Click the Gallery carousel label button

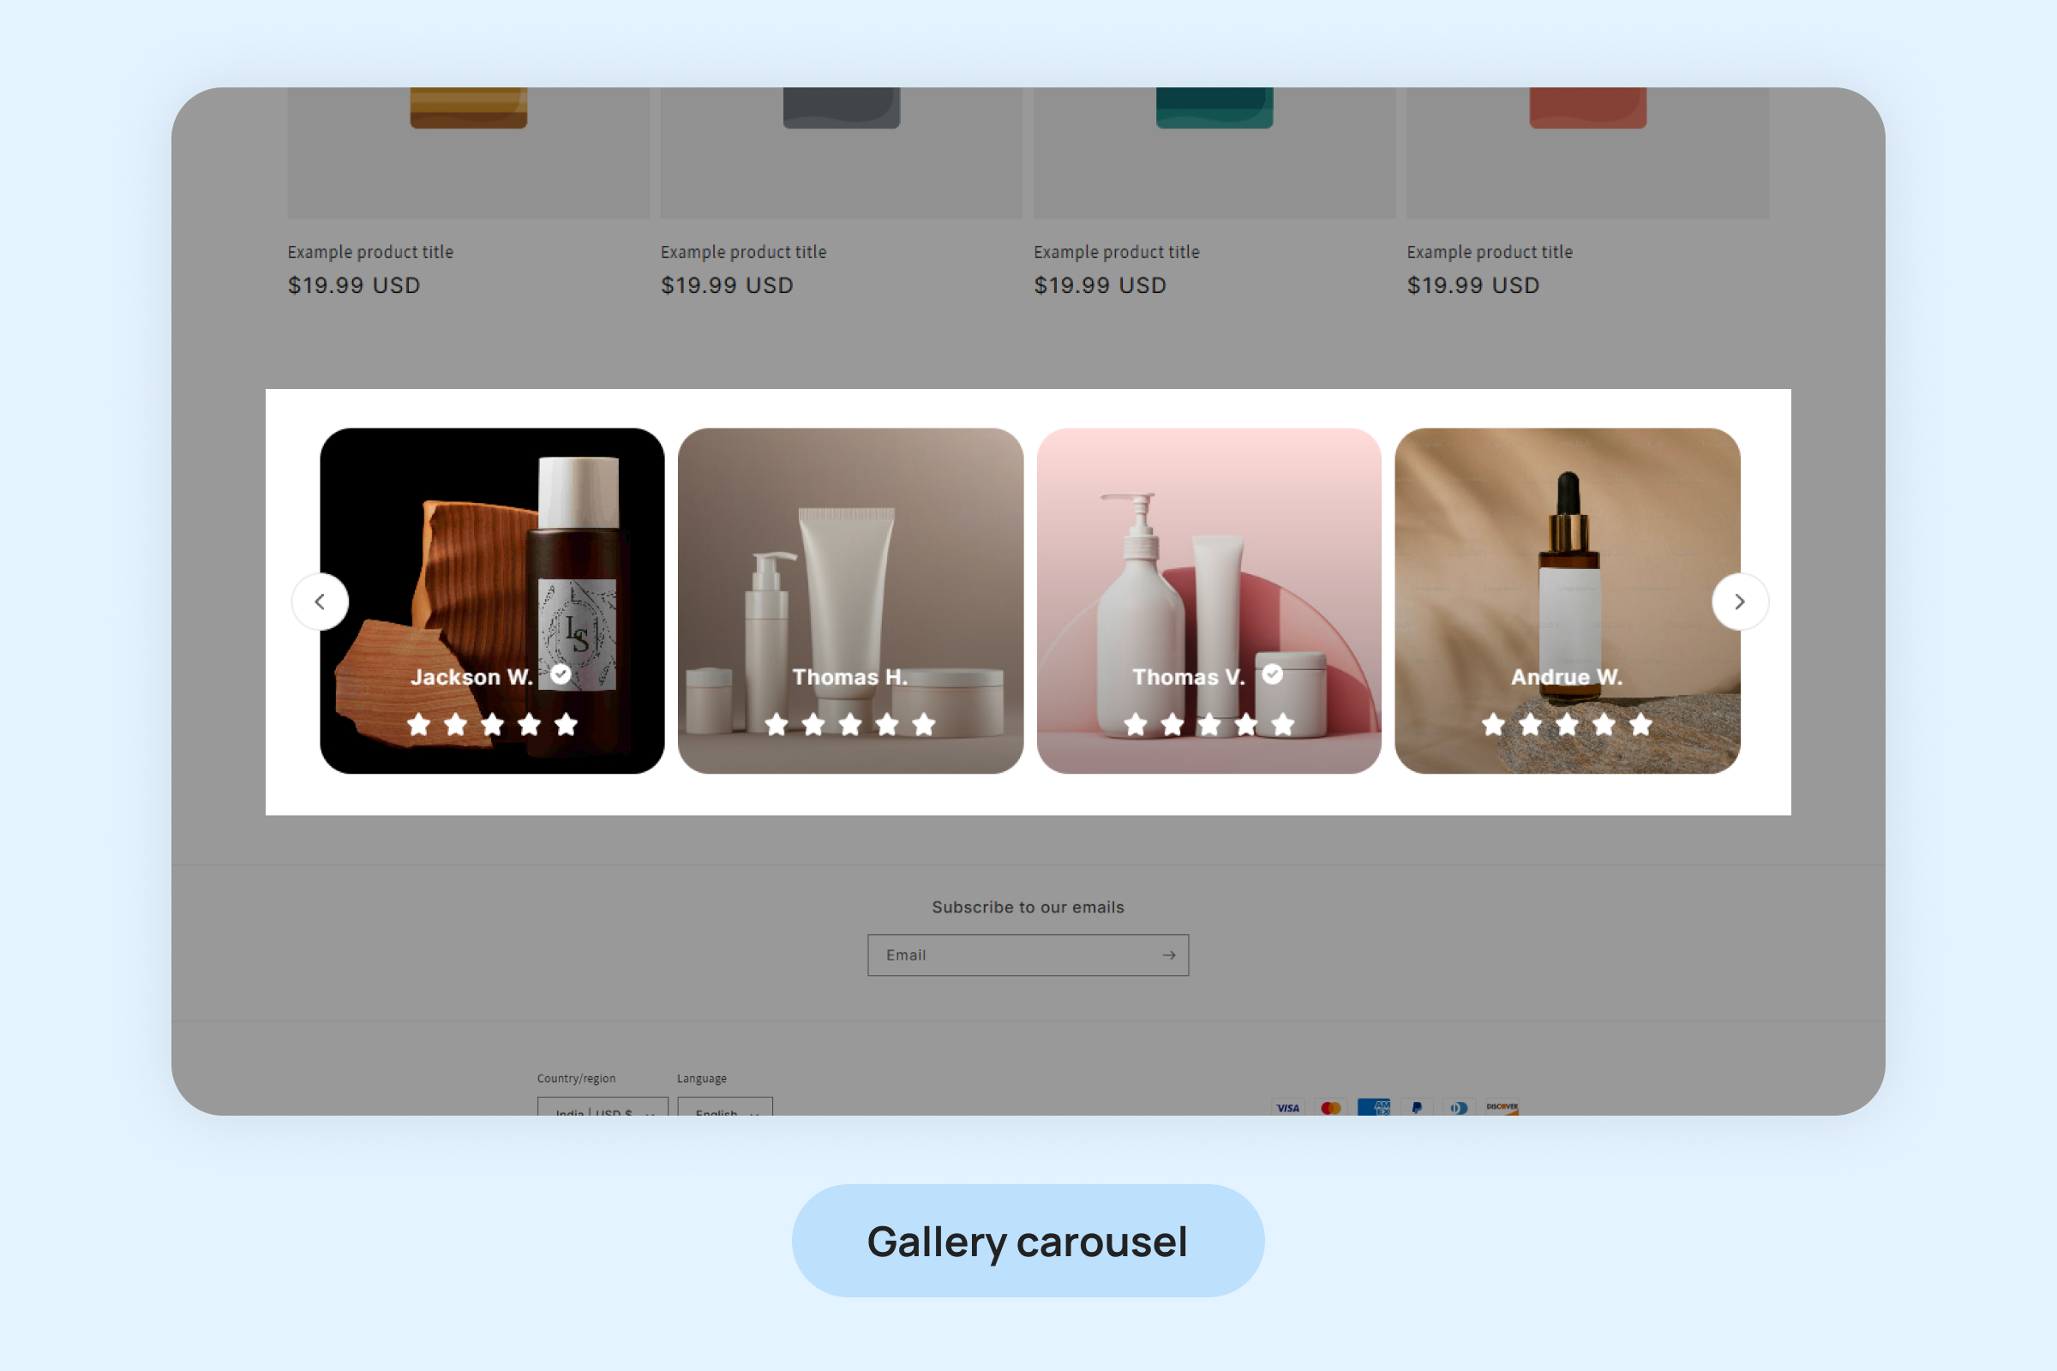coord(1028,1241)
